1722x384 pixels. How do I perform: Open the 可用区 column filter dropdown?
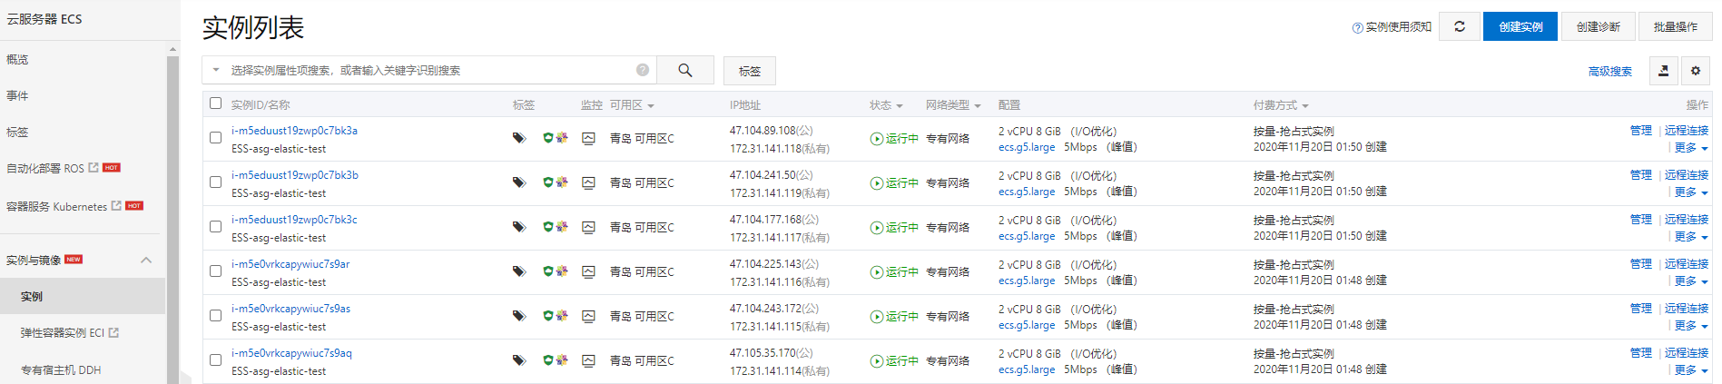pyautogui.click(x=632, y=105)
